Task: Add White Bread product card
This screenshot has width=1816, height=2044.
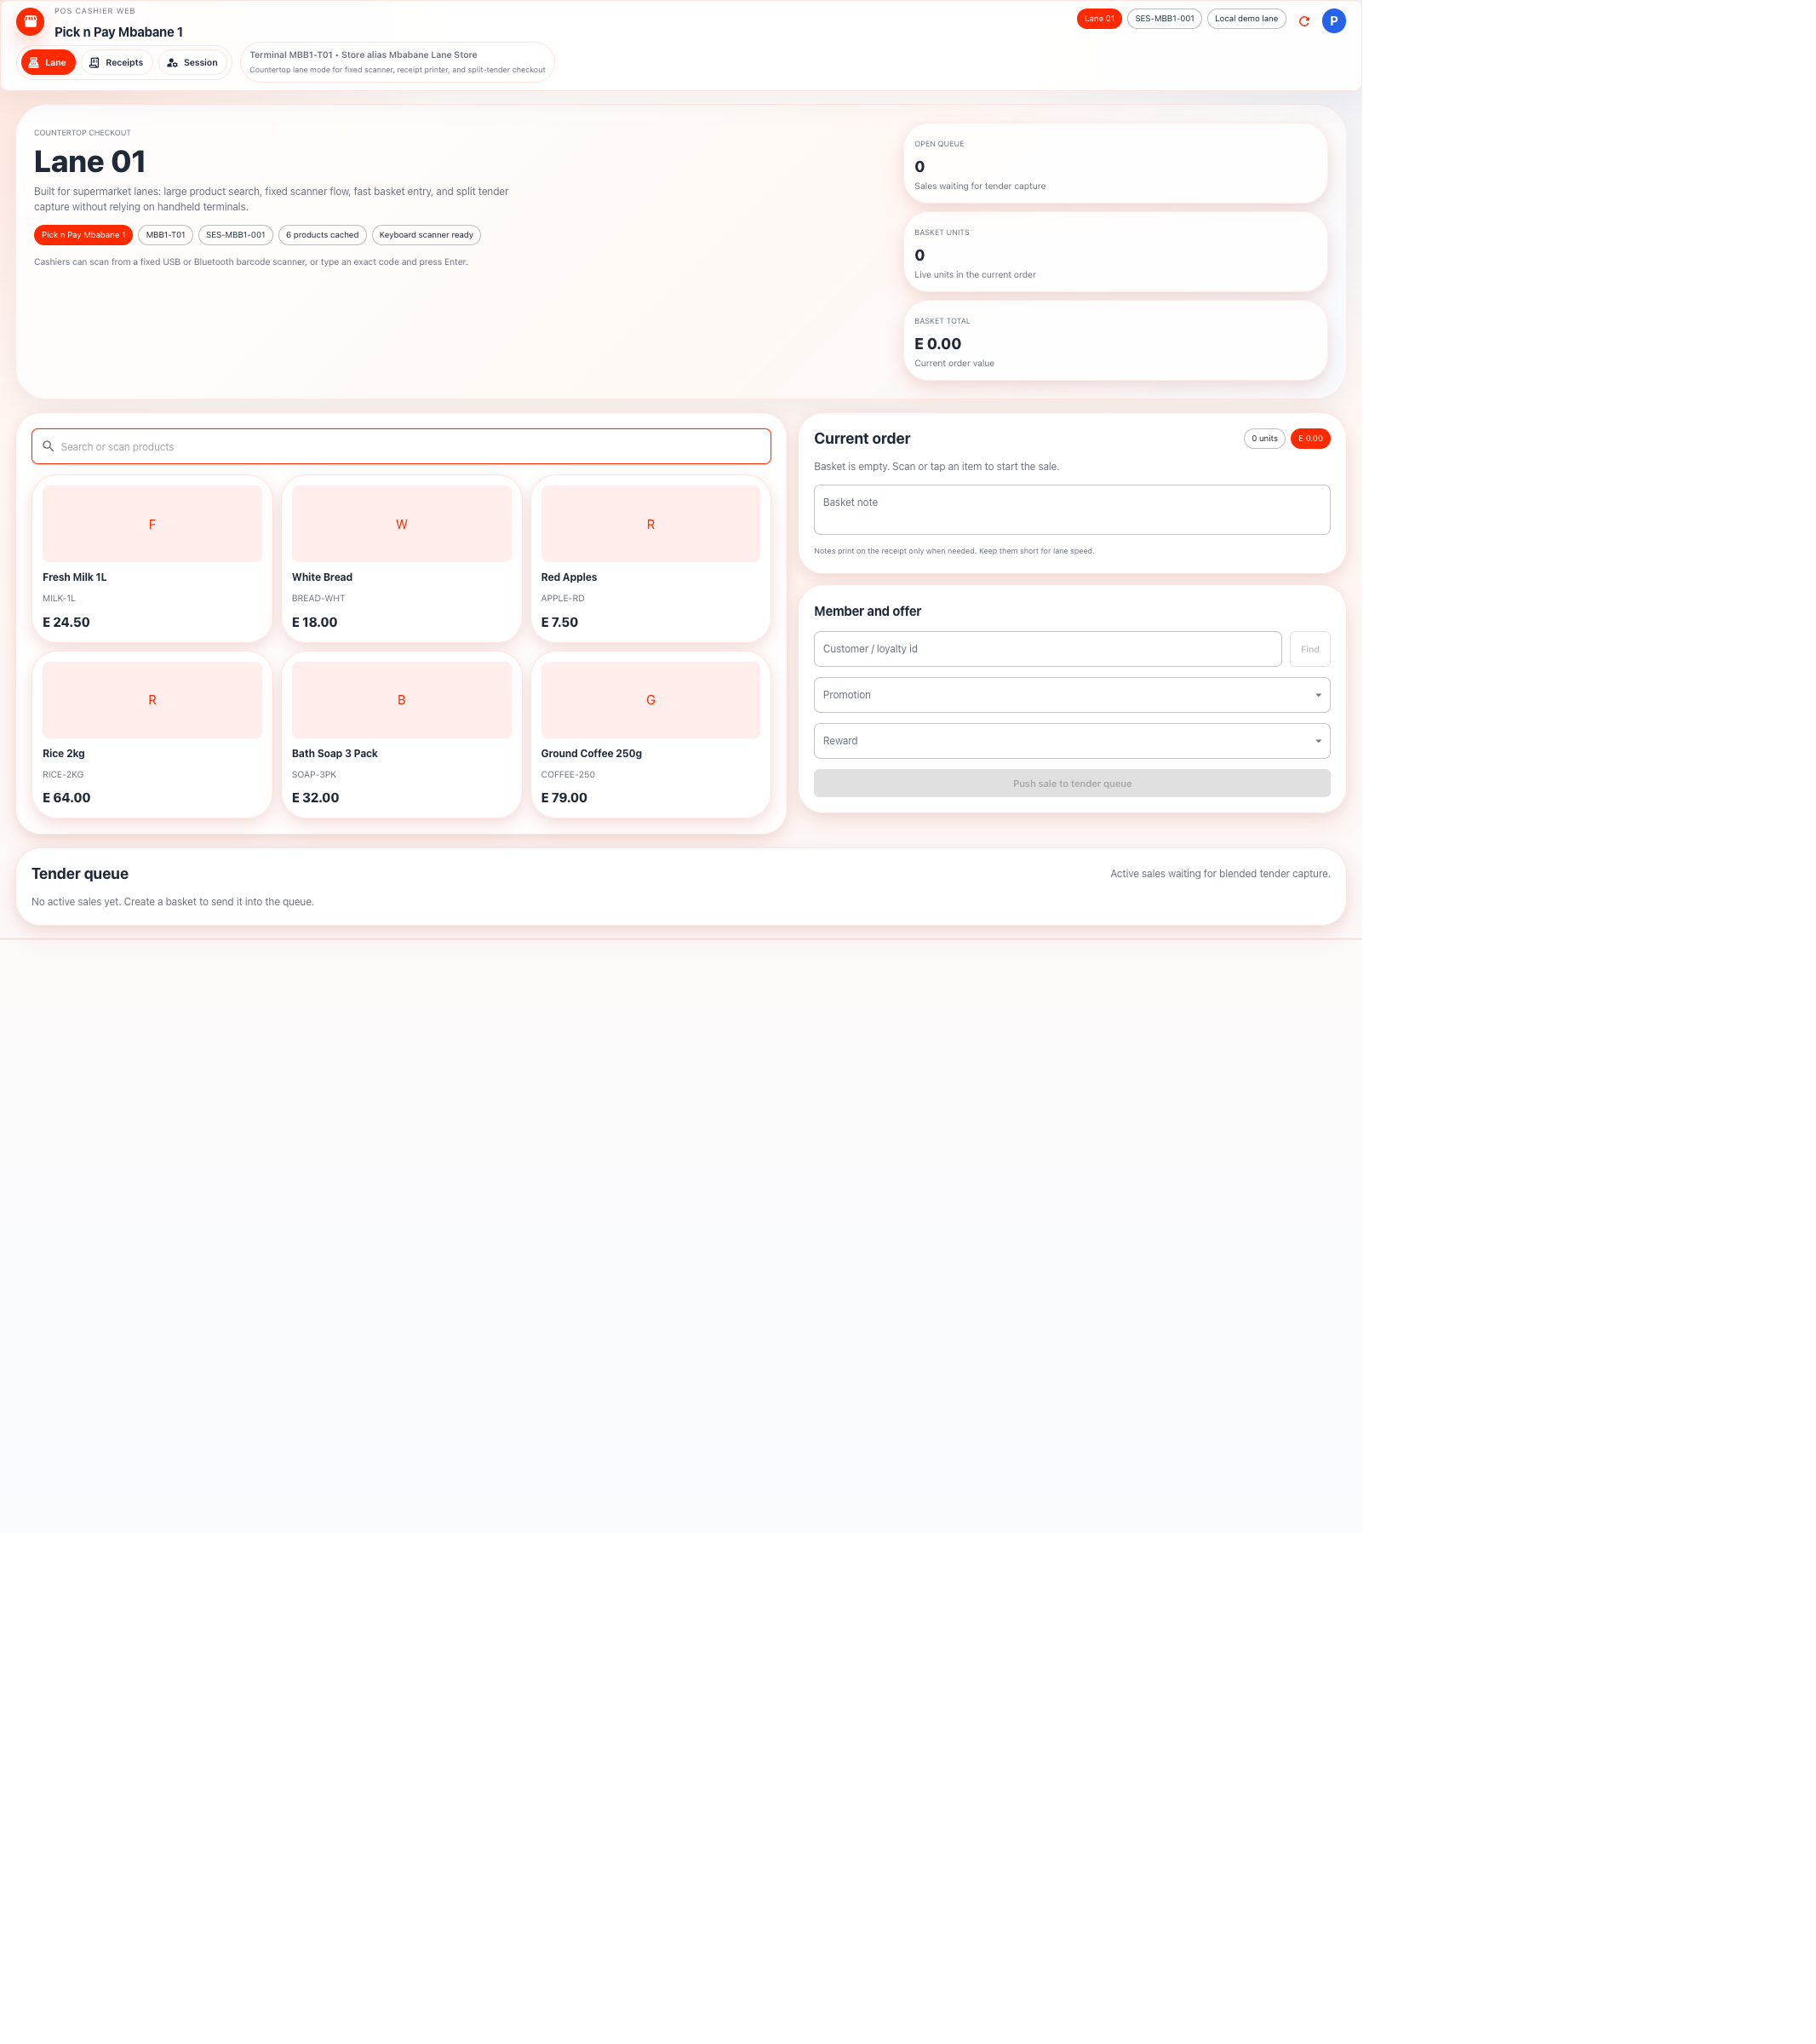Action: (401, 558)
